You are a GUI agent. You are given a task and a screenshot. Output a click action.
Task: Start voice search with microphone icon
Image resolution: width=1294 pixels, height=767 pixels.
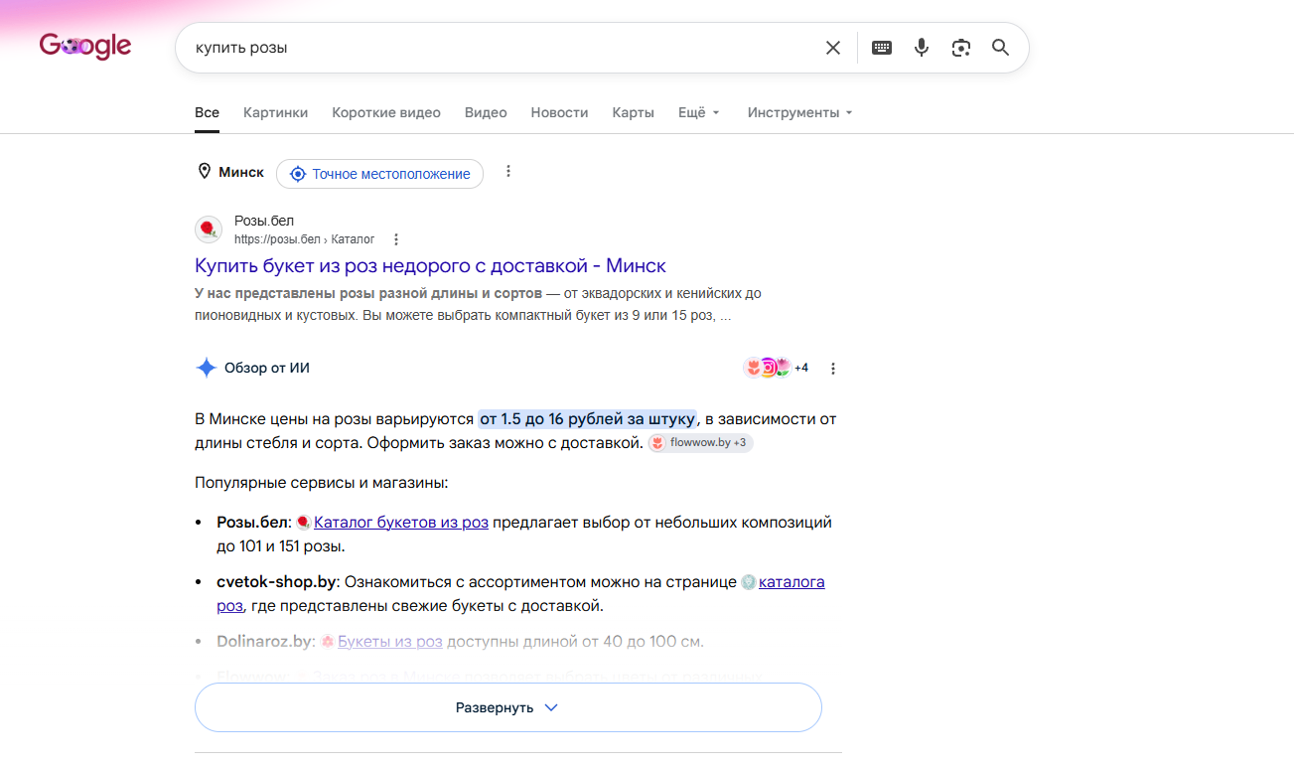[922, 48]
